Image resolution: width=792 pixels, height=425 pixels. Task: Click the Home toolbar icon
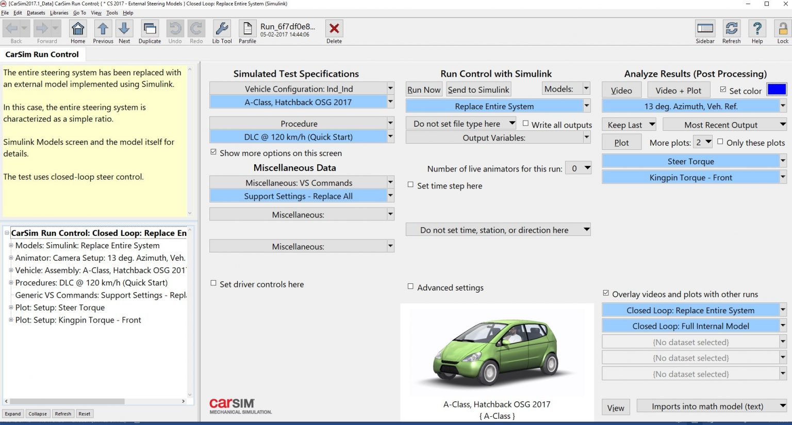(78, 29)
